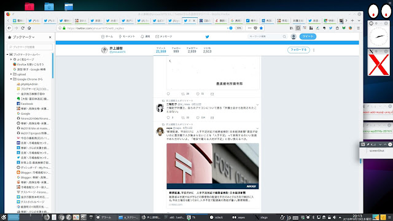393x221 pixels.
Task: Expand the 'upload' bookmark folder
Action: coord(11,74)
